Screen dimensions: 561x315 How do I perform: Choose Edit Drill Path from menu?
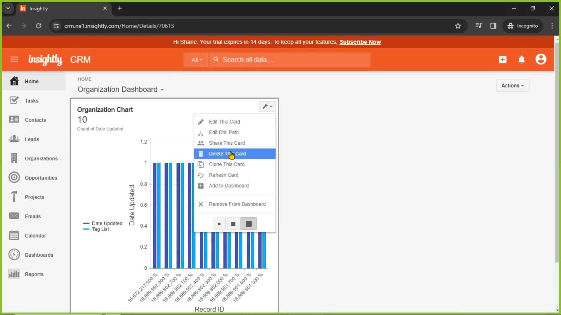tap(224, 132)
